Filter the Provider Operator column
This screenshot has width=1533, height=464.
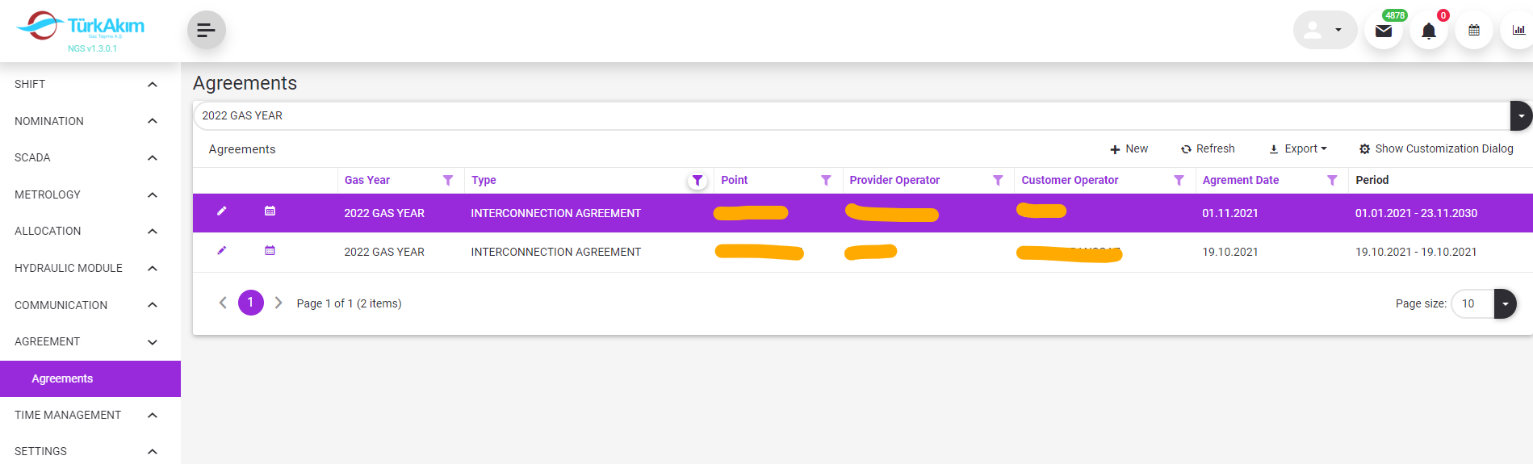998,181
